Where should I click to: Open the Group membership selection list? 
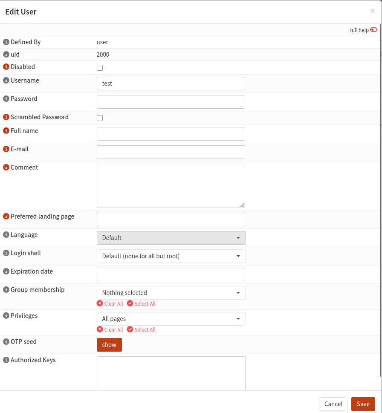(171, 292)
